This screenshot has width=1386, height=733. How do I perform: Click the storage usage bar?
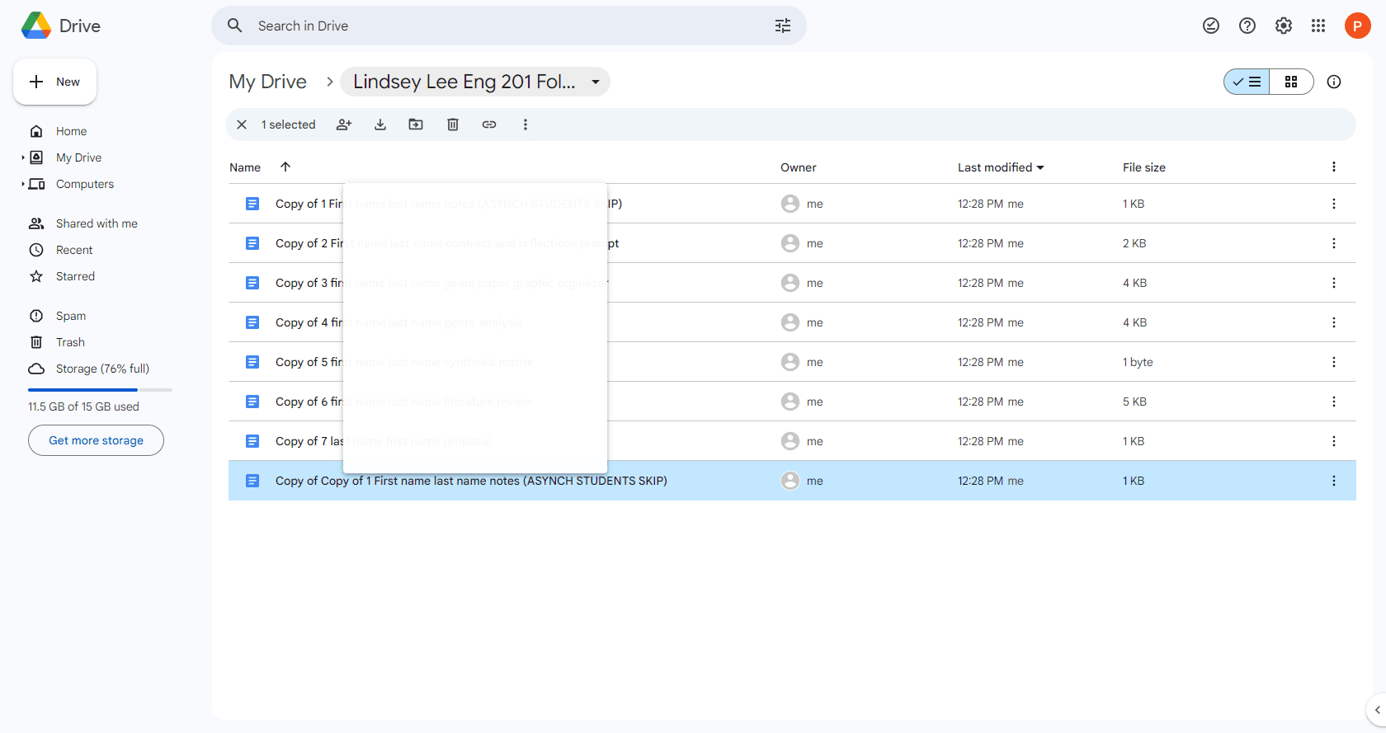tap(100, 389)
